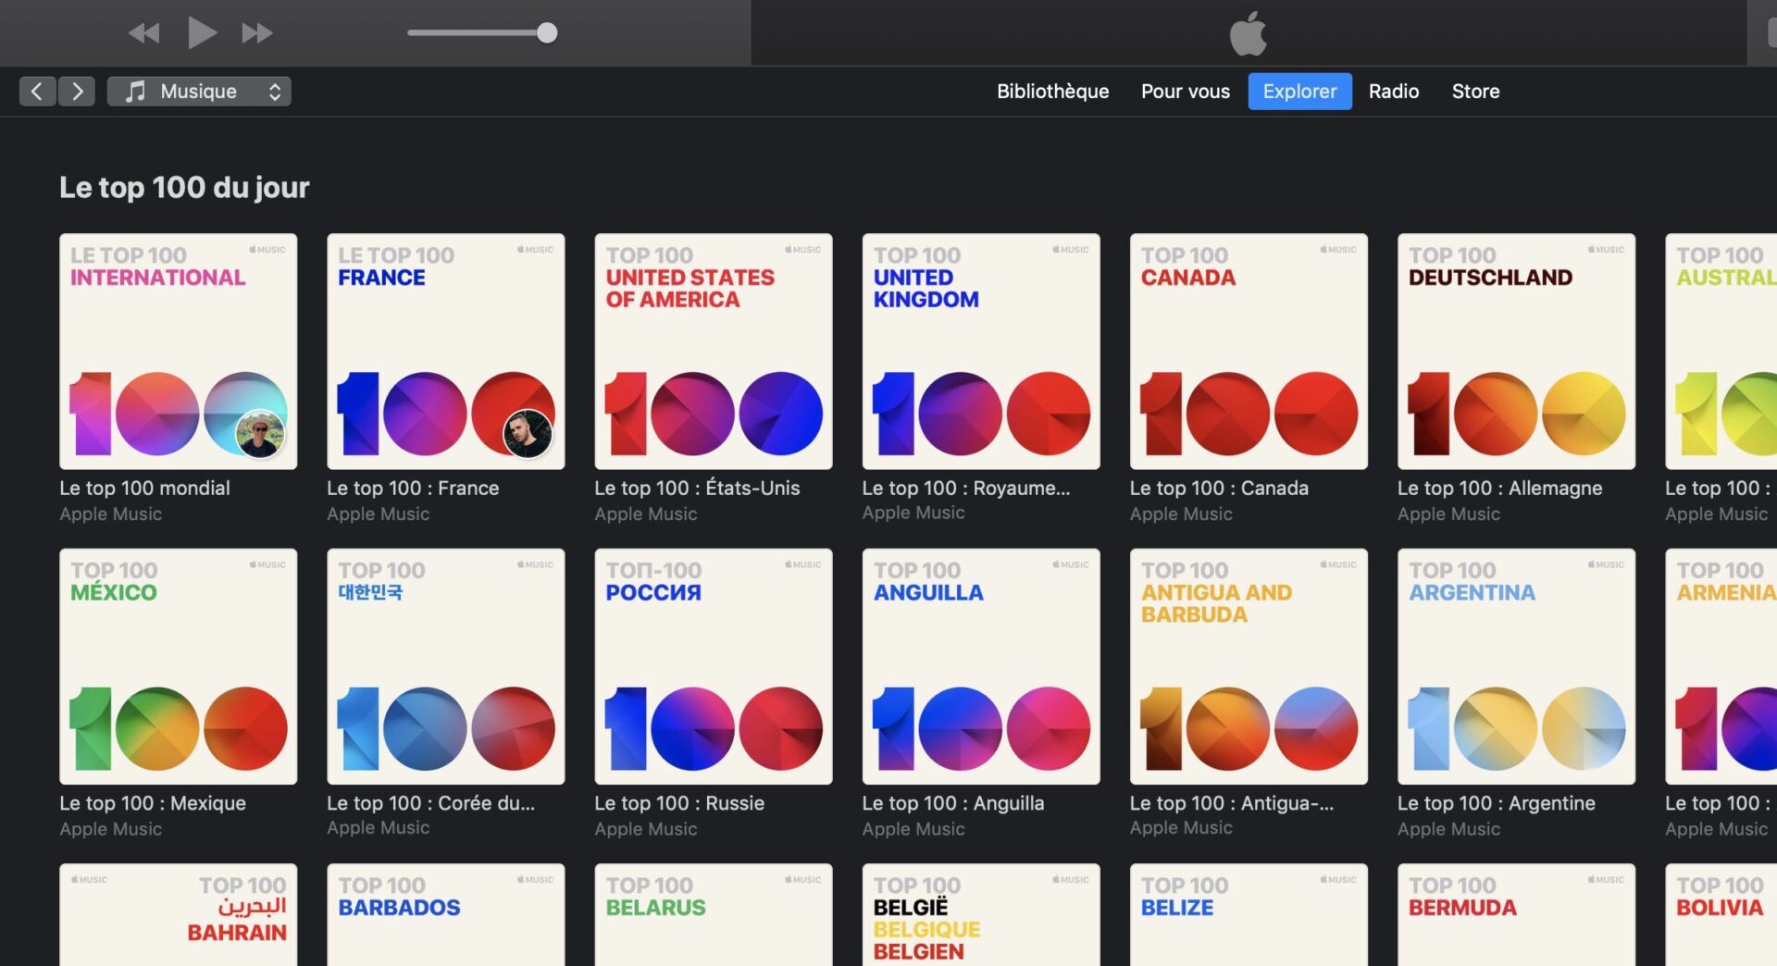Click the 'Le top 100 : France' title link

tap(413, 488)
